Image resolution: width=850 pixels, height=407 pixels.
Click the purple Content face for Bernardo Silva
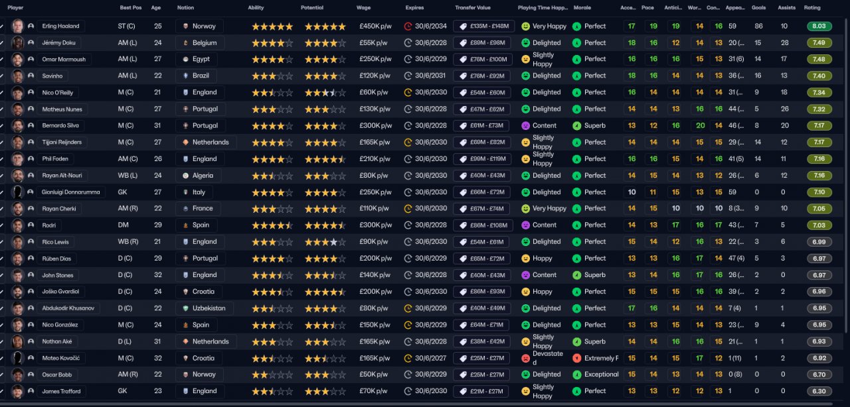click(x=525, y=125)
